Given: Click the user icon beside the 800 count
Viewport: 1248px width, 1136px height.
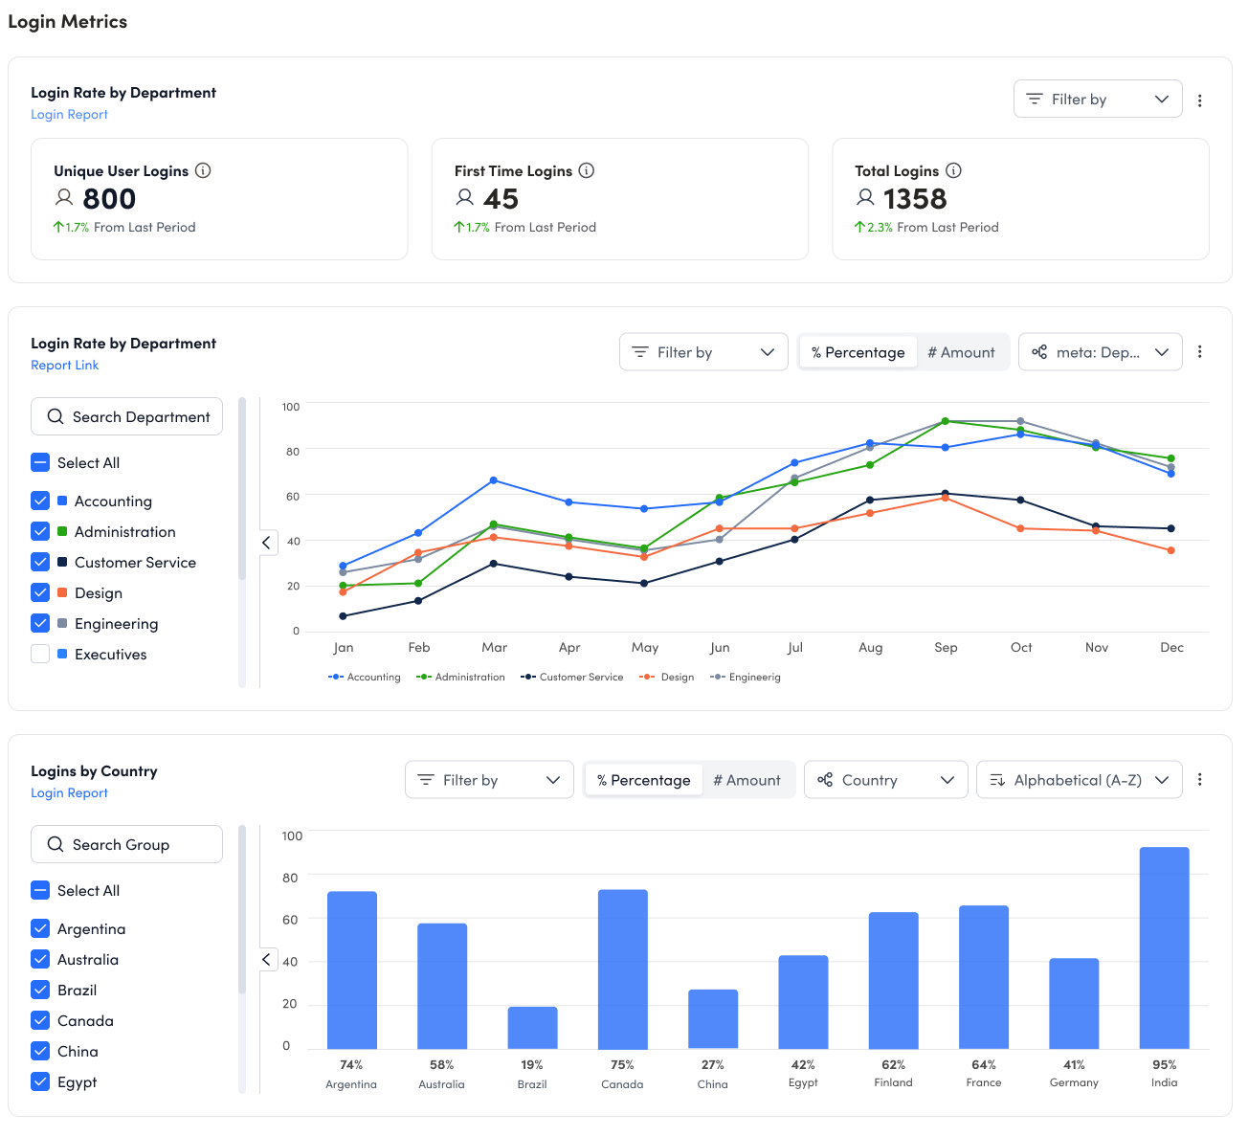Looking at the screenshot, I should [65, 198].
